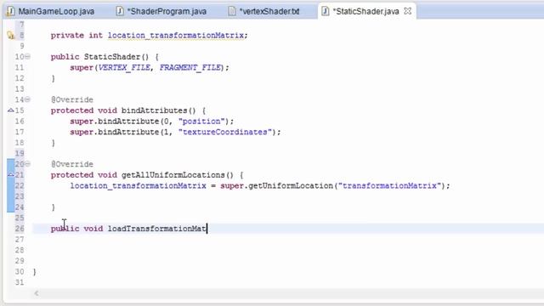Click the "position" string on line 16
Viewport: 544px width, 306px height.
201,121
